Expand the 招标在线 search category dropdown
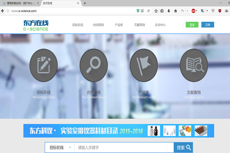The image size is (230, 153). tap(60, 147)
